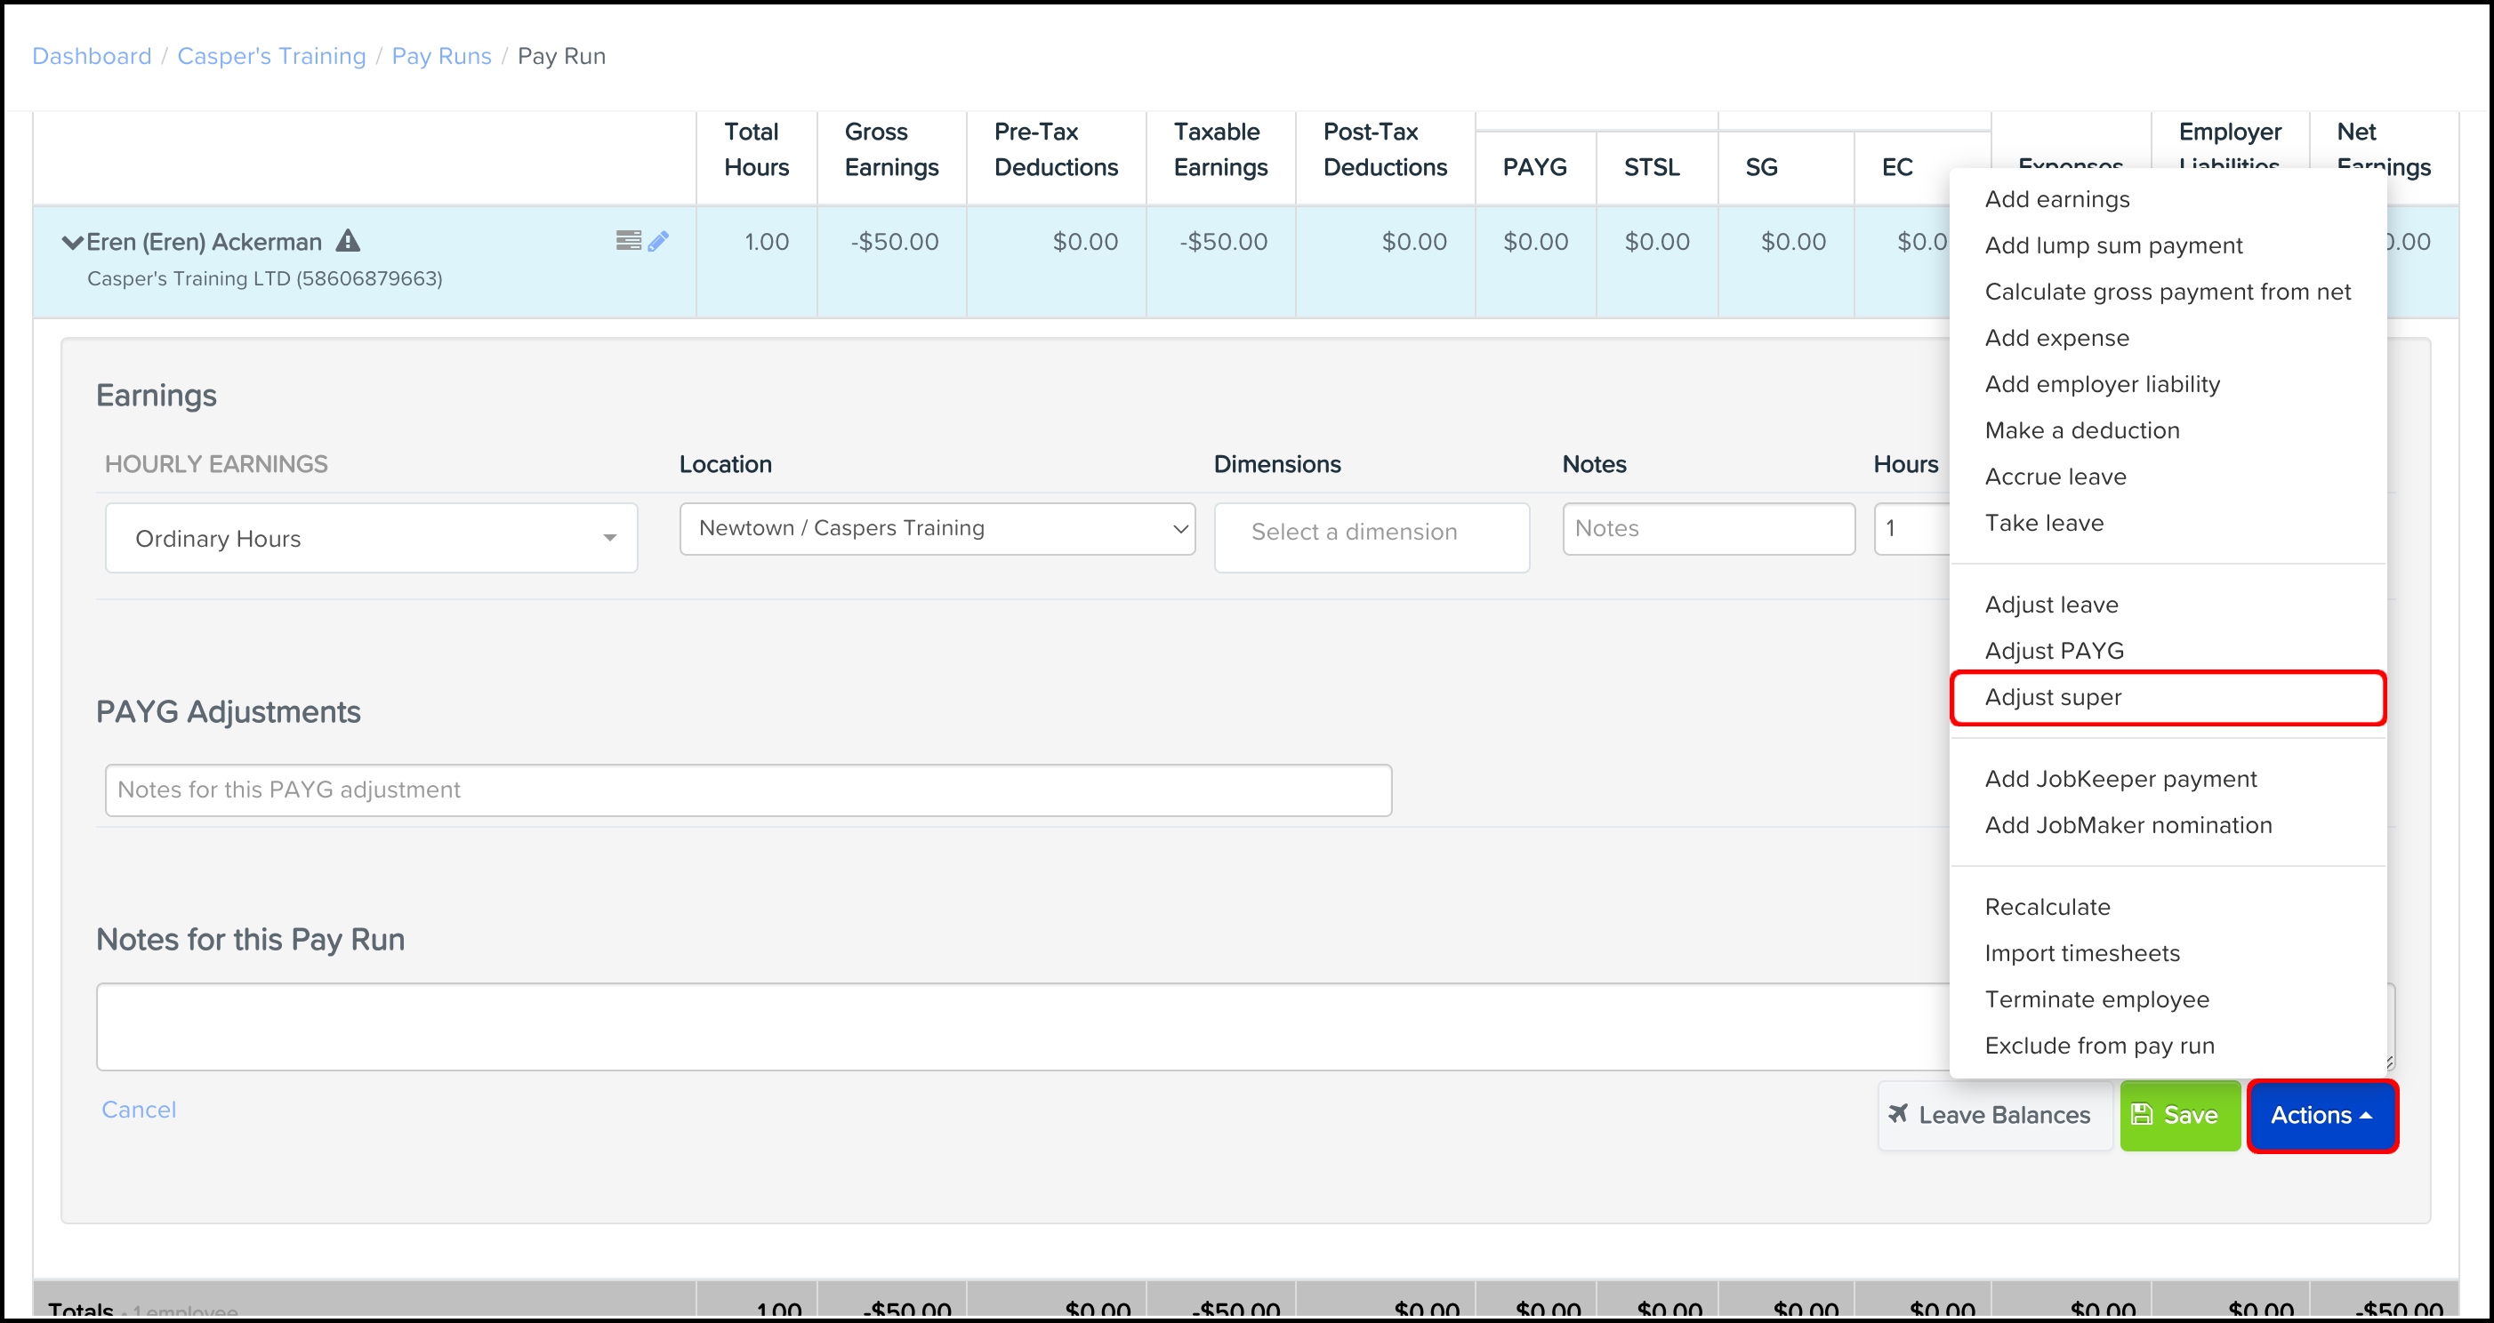Click the green Save button
Viewport: 2494px width, 1323px height.
click(x=2178, y=1115)
